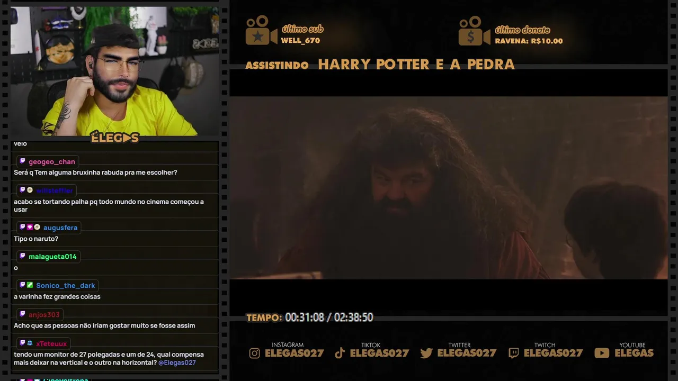Click message 'Tipo o naruto?'

point(36,239)
